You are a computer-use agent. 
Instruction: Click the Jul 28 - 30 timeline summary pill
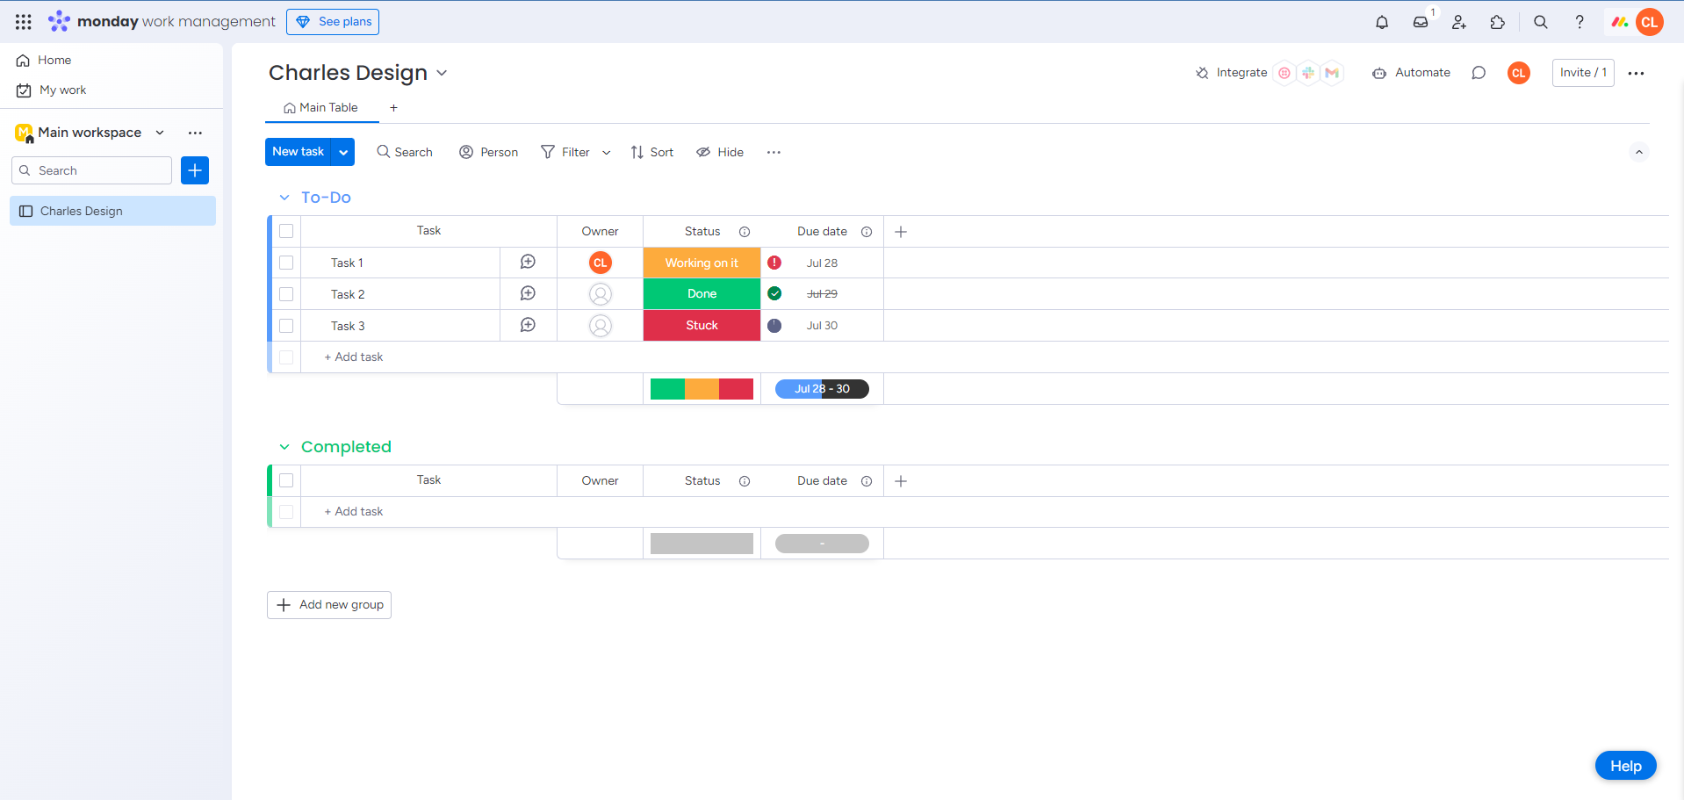[x=822, y=389]
